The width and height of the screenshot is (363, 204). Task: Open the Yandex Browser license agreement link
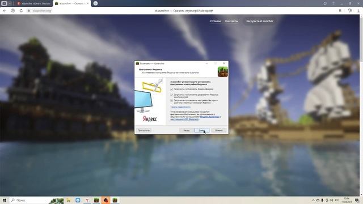click(210, 117)
